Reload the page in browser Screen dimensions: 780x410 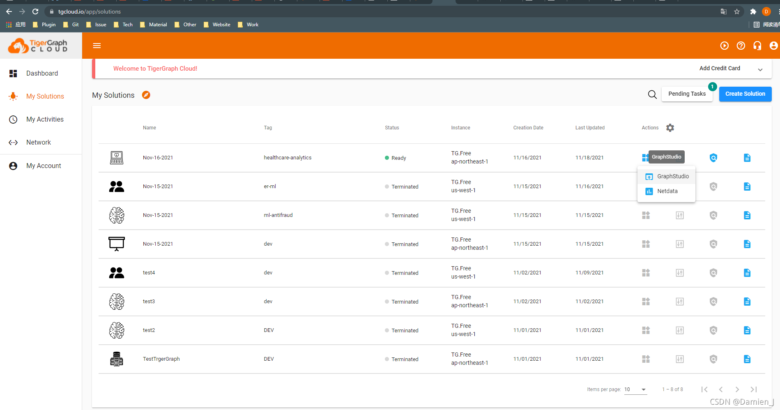(35, 12)
